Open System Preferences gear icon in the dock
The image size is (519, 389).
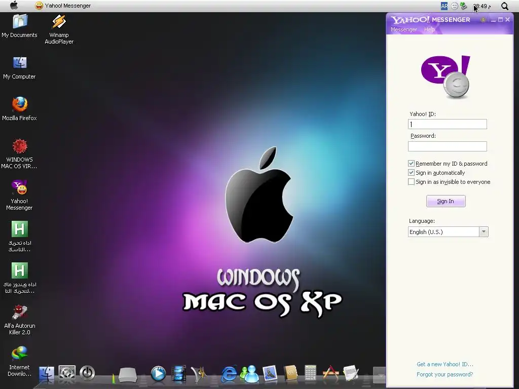[67, 373]
